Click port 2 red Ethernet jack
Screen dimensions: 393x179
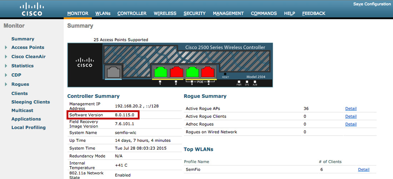[176, 72]
